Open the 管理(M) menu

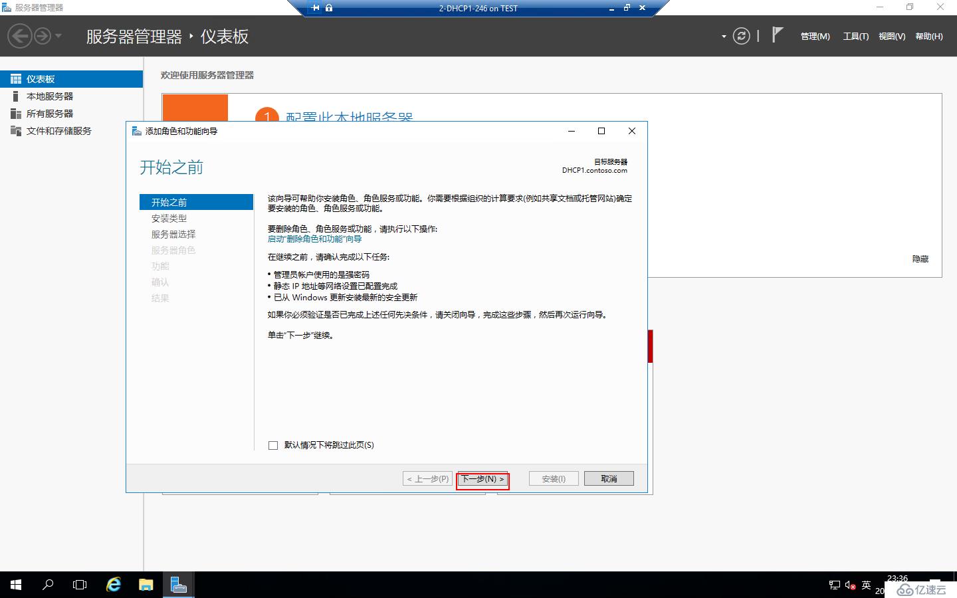pyautogui.click(x=815, y=37)
